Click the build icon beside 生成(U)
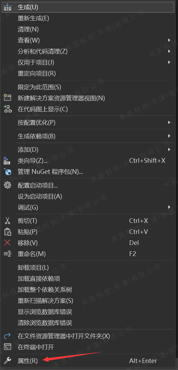The image size is (178, 370). pos(8,7)
